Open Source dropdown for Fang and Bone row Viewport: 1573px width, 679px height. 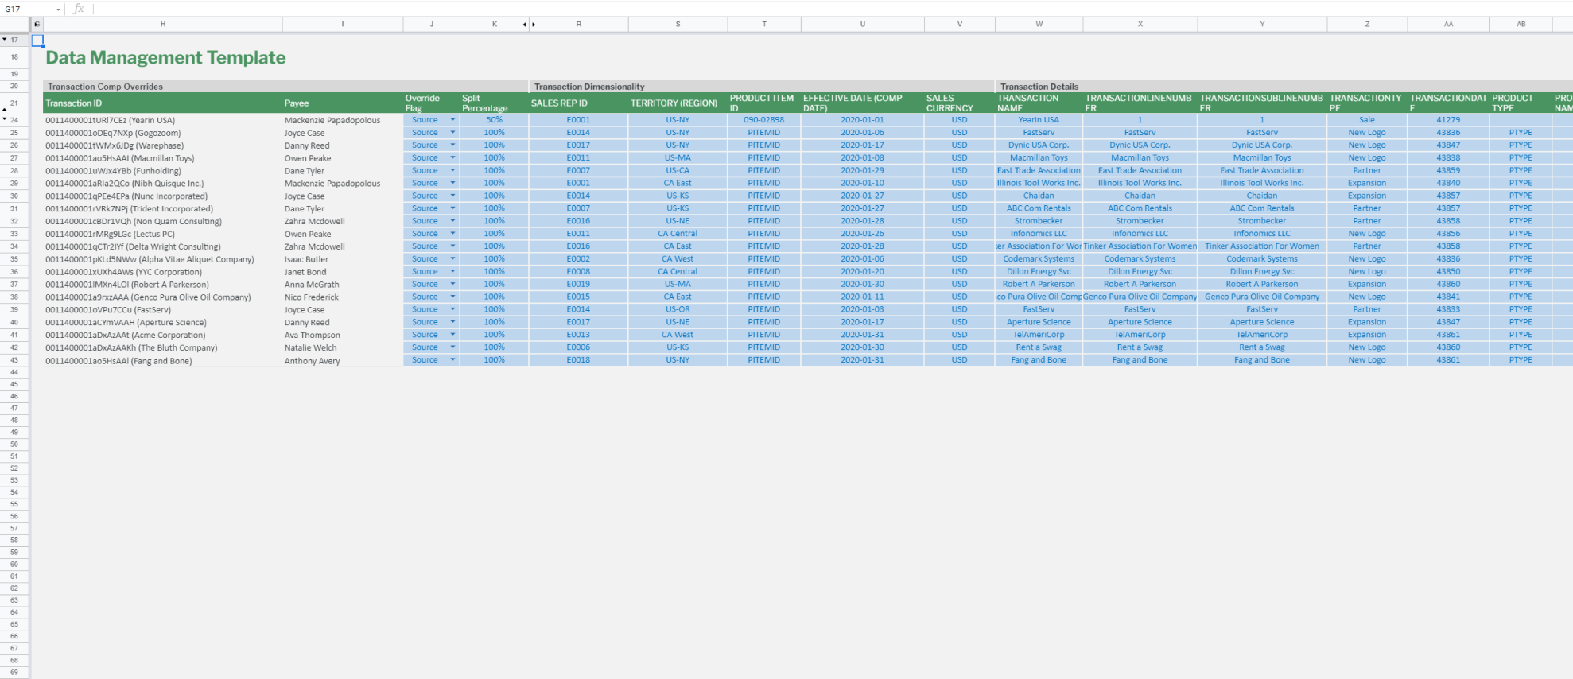452,360
